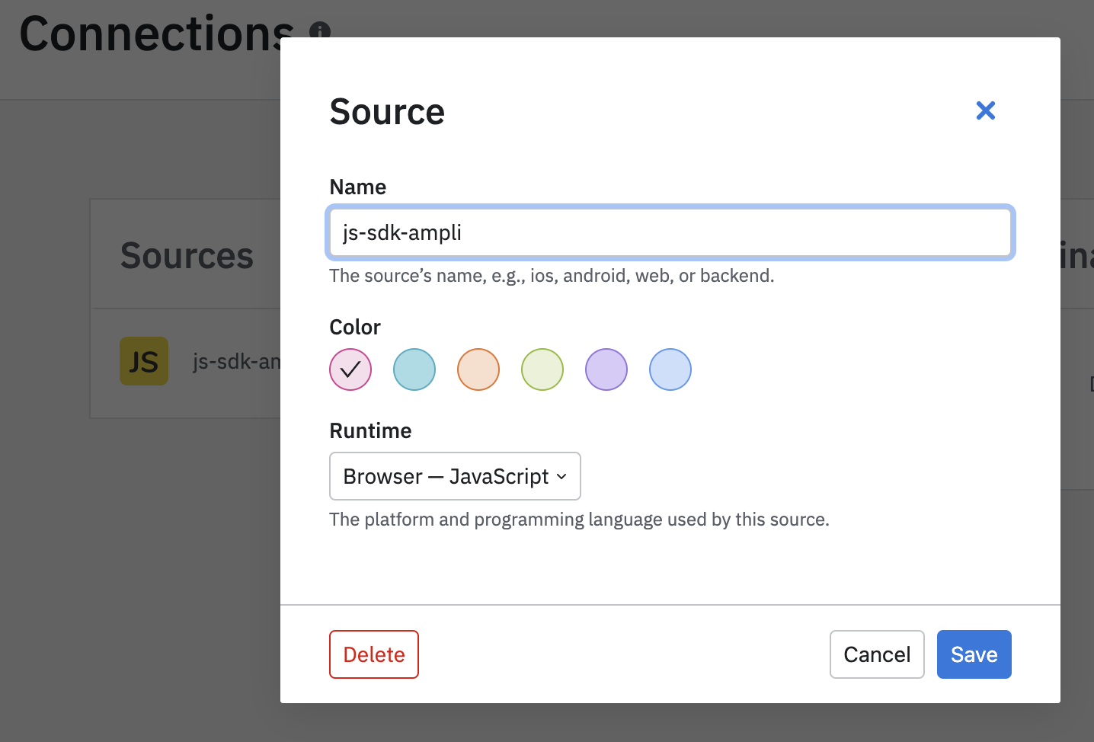Close the Source dialog with X
The image size is (1094, 742).
pos(985,111)
